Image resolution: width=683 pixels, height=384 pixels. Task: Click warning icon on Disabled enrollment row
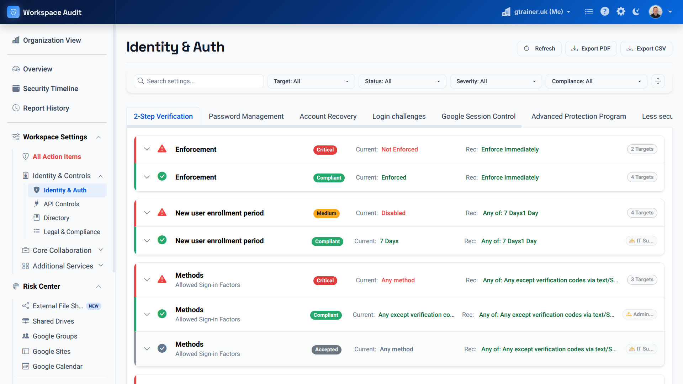(162, 212)
